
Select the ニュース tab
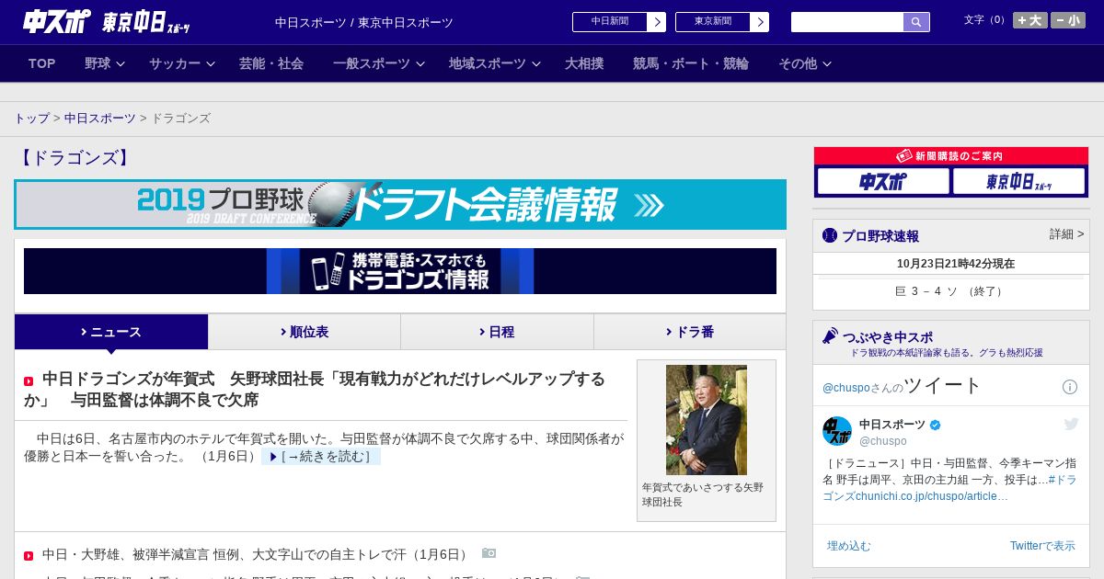pyautogui.click(x=111, y=332)
